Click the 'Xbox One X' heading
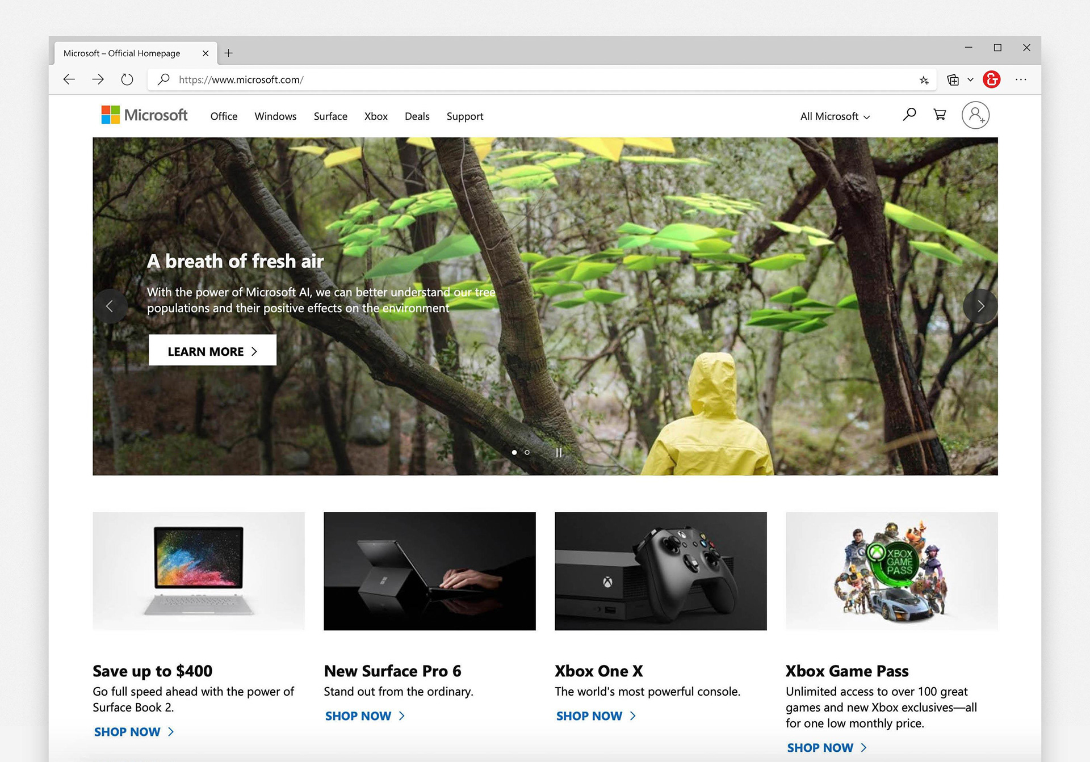 tap(599, 671)
